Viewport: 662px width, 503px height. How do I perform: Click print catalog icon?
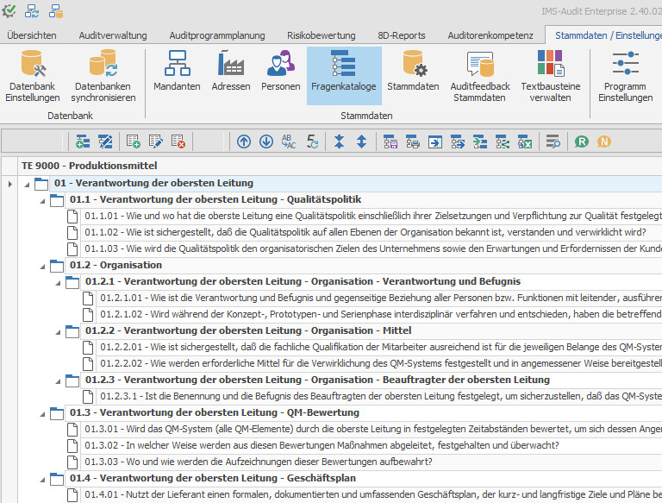click(413, 141)
